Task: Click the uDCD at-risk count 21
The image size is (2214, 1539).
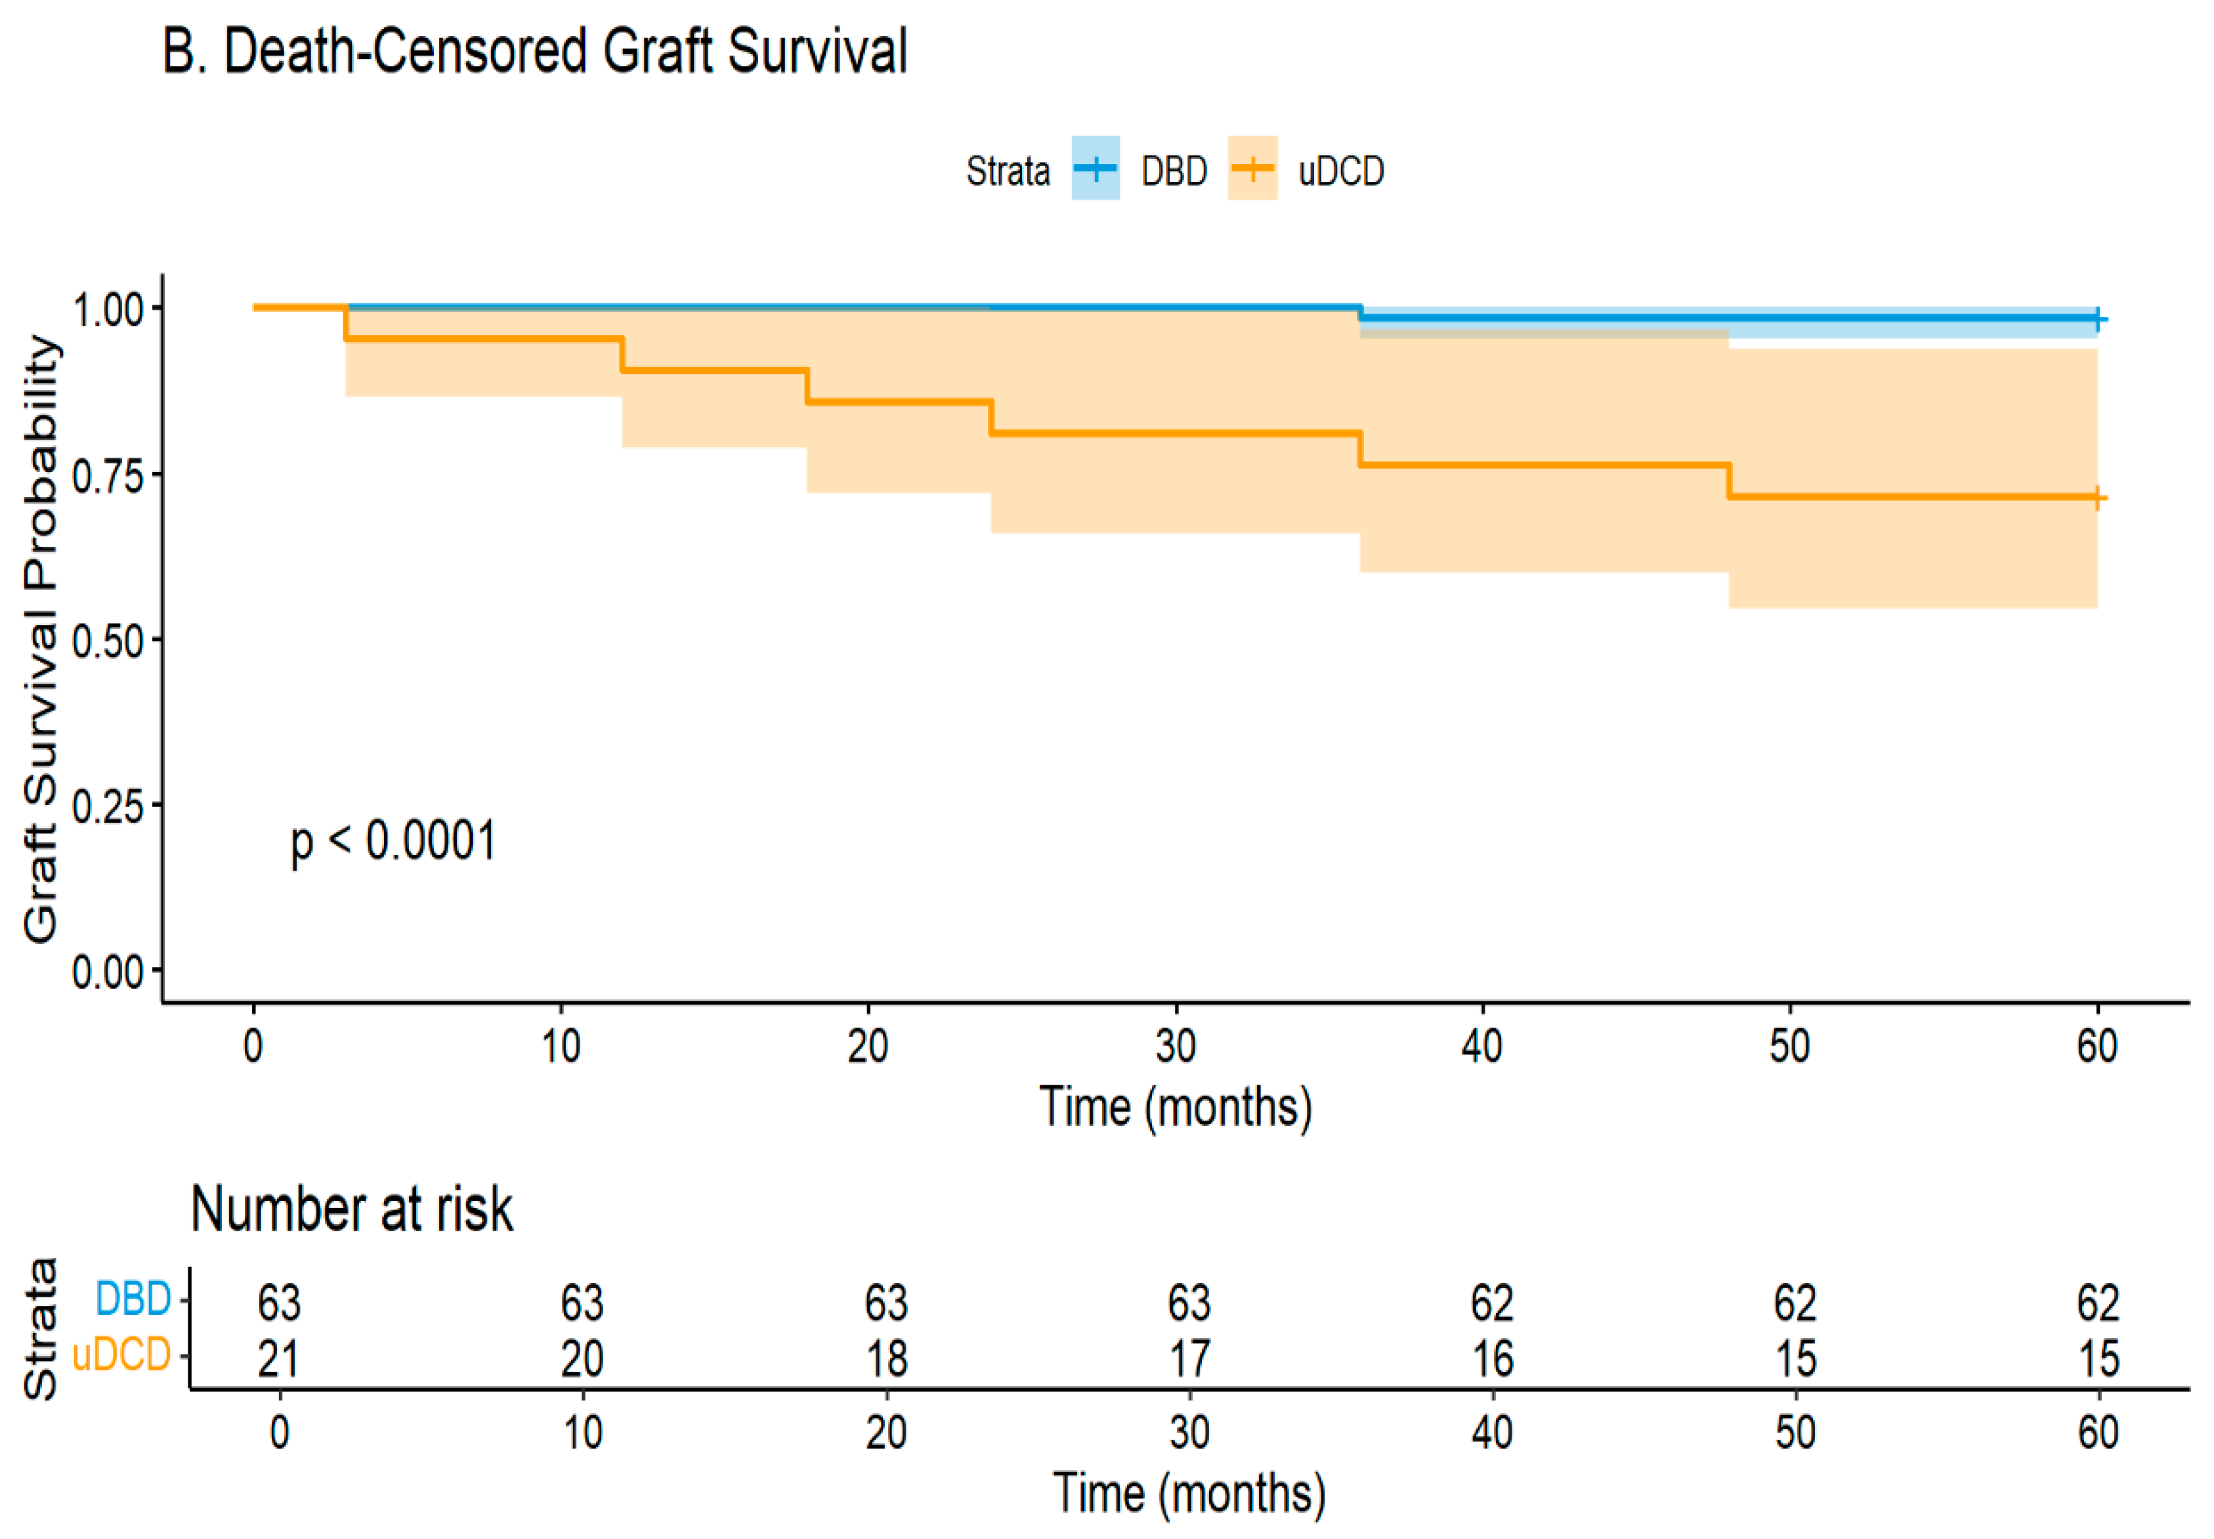Action: tap(278, 1358)
